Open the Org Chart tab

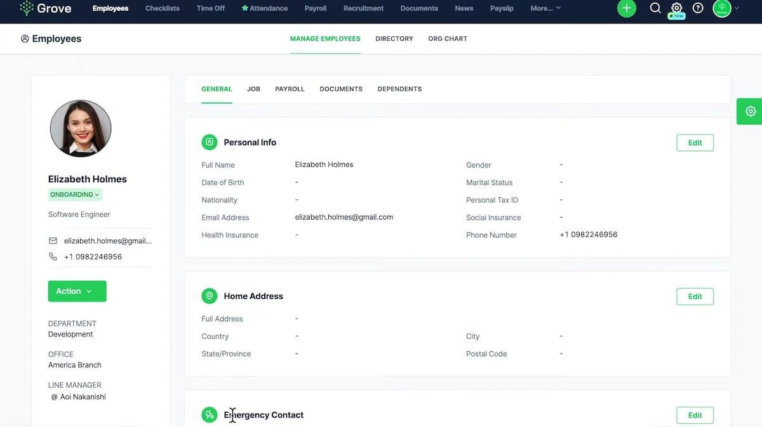448,39
